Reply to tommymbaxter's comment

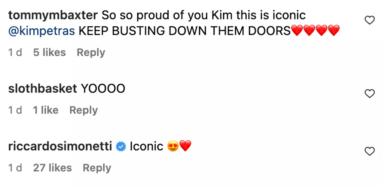[x=91, y=52]
